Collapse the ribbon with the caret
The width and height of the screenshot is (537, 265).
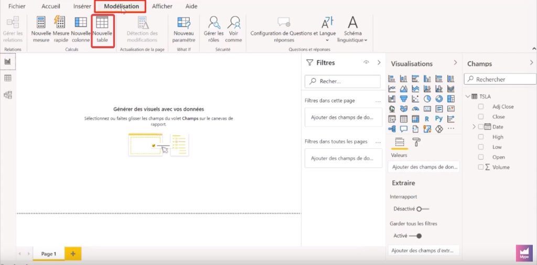pos(533,49)
